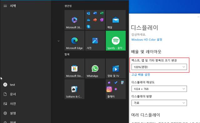Open the Solitaire & Casual Games tile
The height and width of the screenshot is (123, 200).
pyautogui.click(x=74, y=89)
